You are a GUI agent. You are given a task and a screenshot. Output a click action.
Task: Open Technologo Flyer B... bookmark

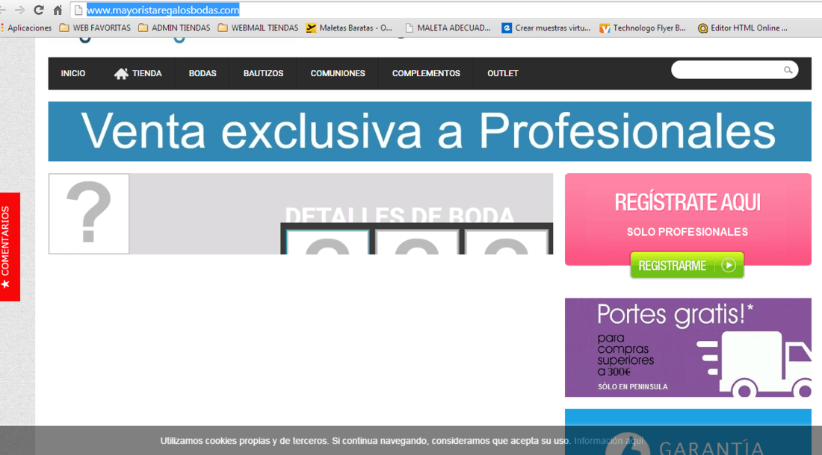[x=643, y=28]
